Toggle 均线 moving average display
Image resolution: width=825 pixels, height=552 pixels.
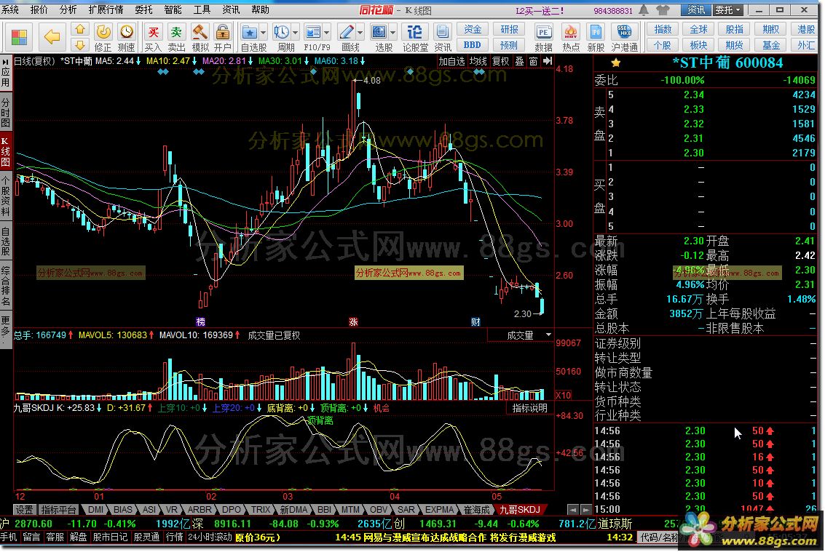(x=478, y=62)
